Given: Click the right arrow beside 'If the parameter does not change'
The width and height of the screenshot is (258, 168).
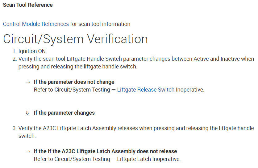Looking at the screenshot, I should tap(28, 82).
